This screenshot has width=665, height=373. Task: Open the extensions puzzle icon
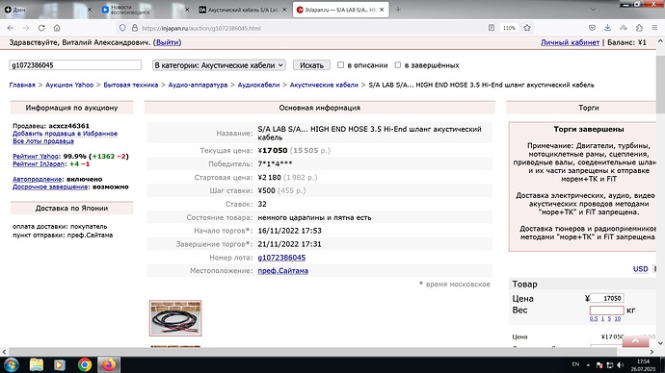(x=639, y=28)
